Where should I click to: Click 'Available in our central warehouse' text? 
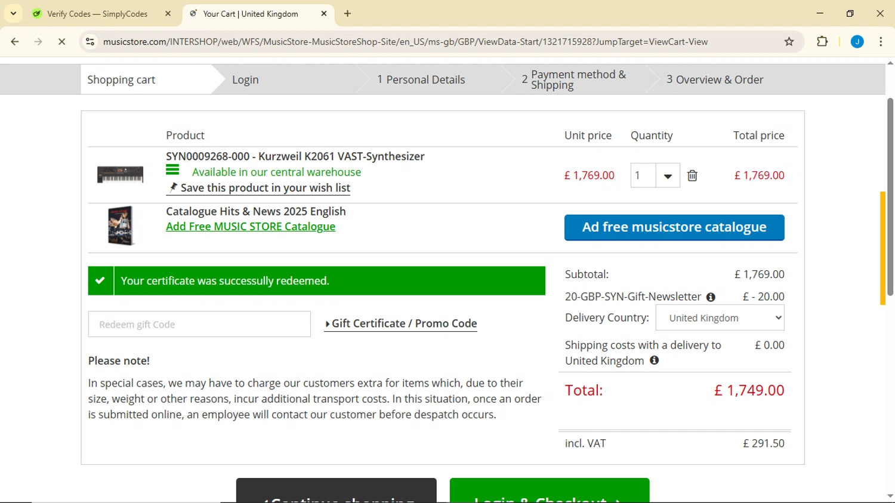click(x=276, y=172)
